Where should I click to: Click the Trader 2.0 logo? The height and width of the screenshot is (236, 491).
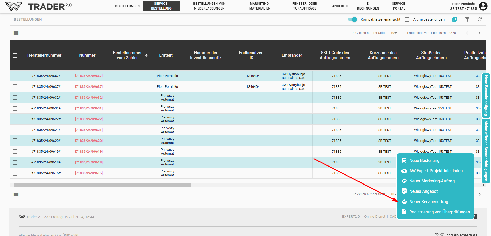pyautogui.click(x=38, y=6)
